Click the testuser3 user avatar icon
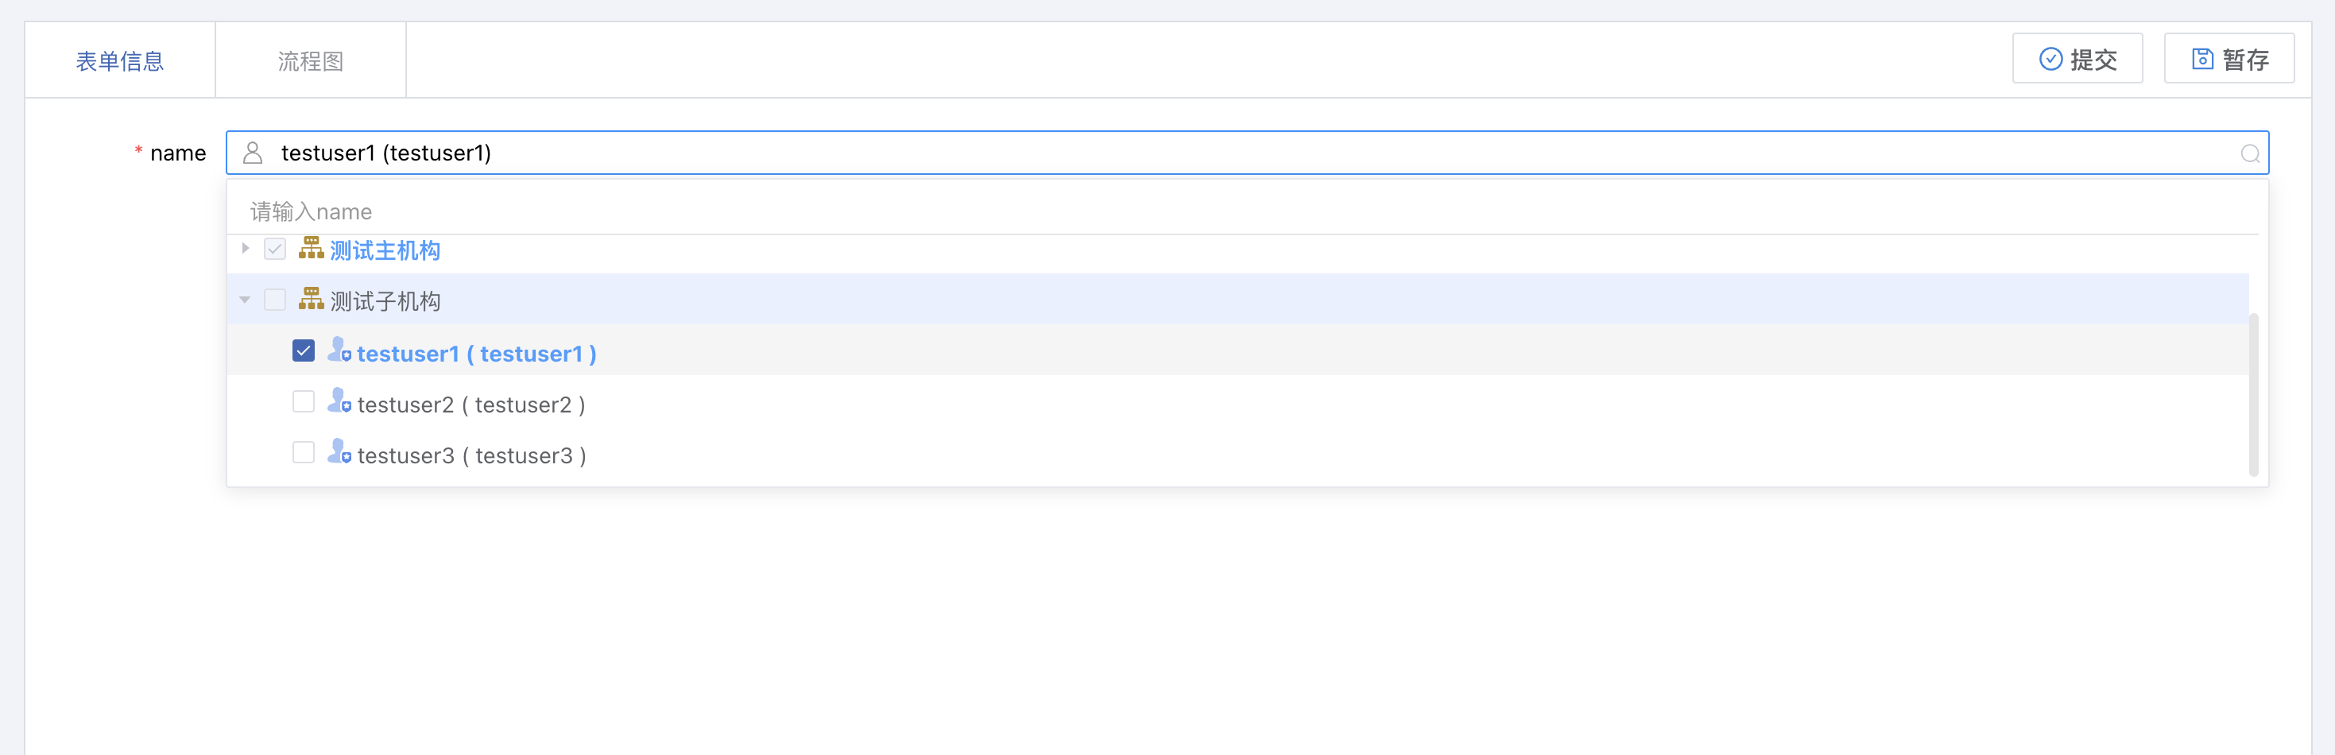This screenshot has height=755, width=2335. (339, 452)
